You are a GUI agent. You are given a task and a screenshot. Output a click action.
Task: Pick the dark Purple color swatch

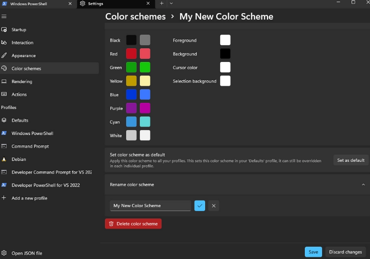pos(131,108)
